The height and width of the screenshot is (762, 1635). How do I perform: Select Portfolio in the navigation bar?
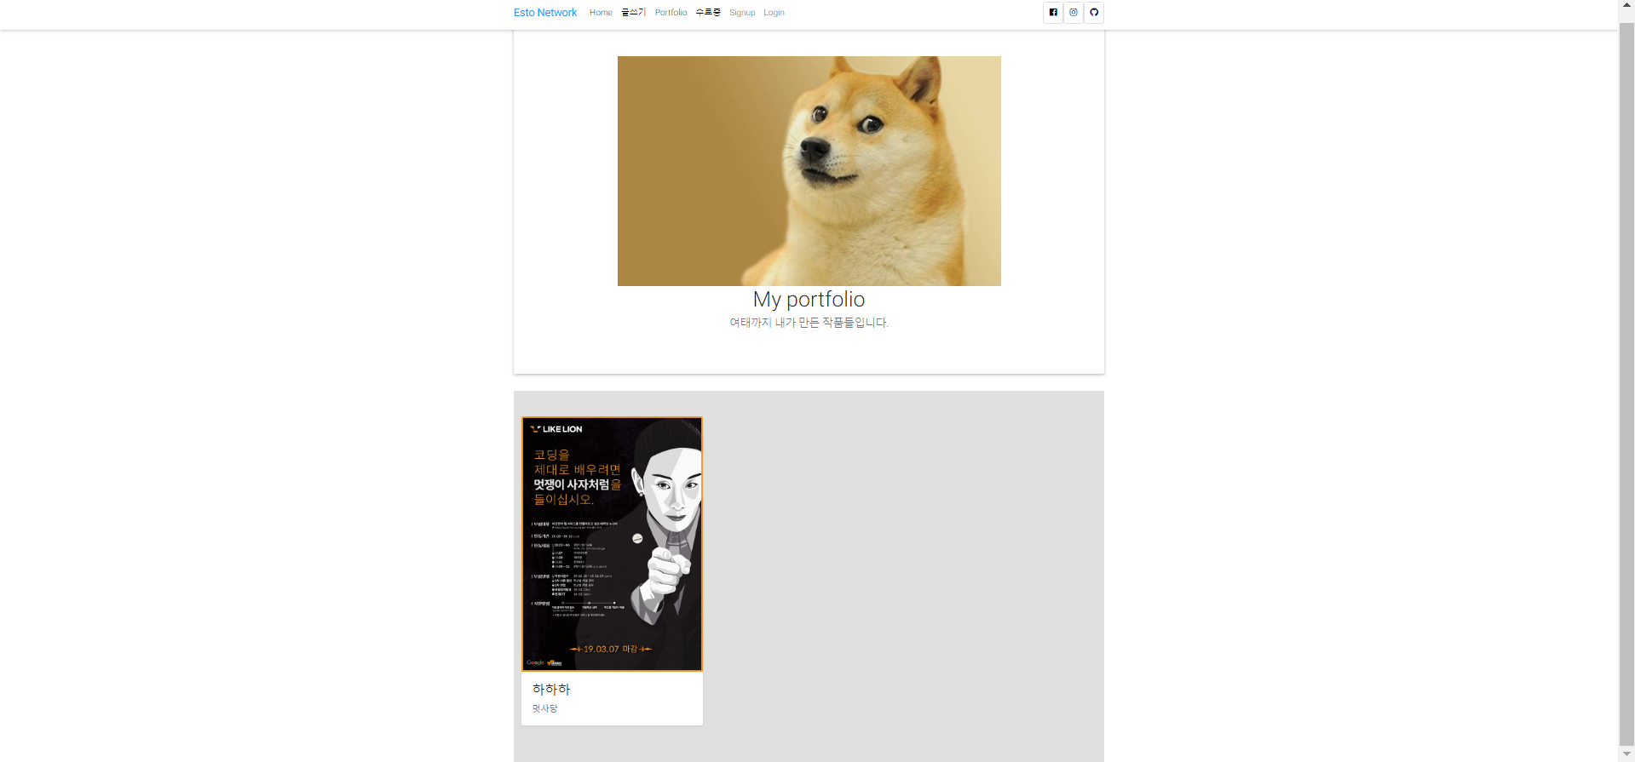tap(671, 13)
